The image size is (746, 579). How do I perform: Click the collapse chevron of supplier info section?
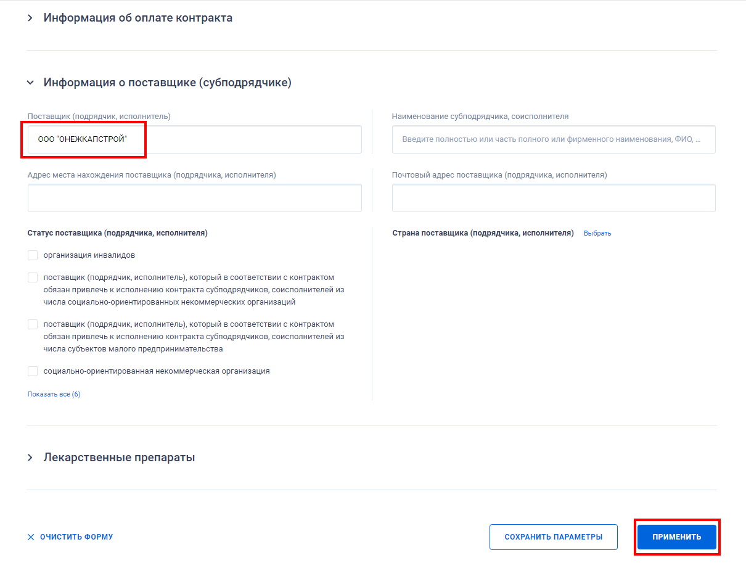click(x=30, y=81)
